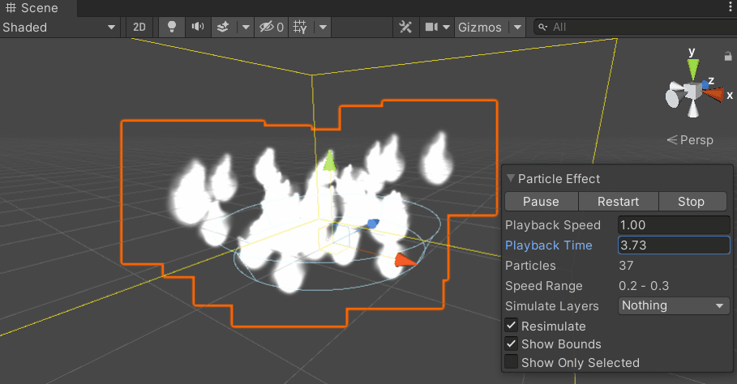Toggle scene rotation lock icon
The width and height of the screenshot is (737, 384).
(x=728, y=57)
